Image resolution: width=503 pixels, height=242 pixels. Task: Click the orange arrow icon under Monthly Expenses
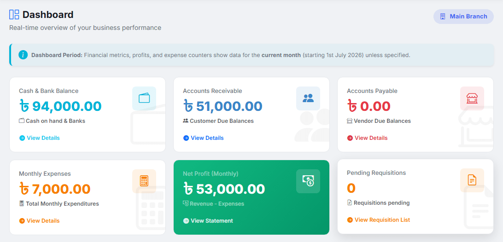tap(22, 221)
